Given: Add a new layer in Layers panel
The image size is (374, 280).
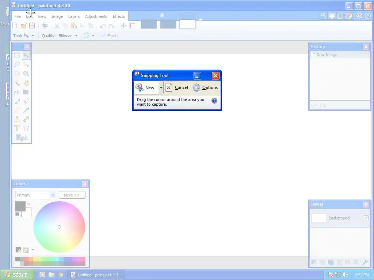Looking at the screenshot, I should [x=314, y=262].
